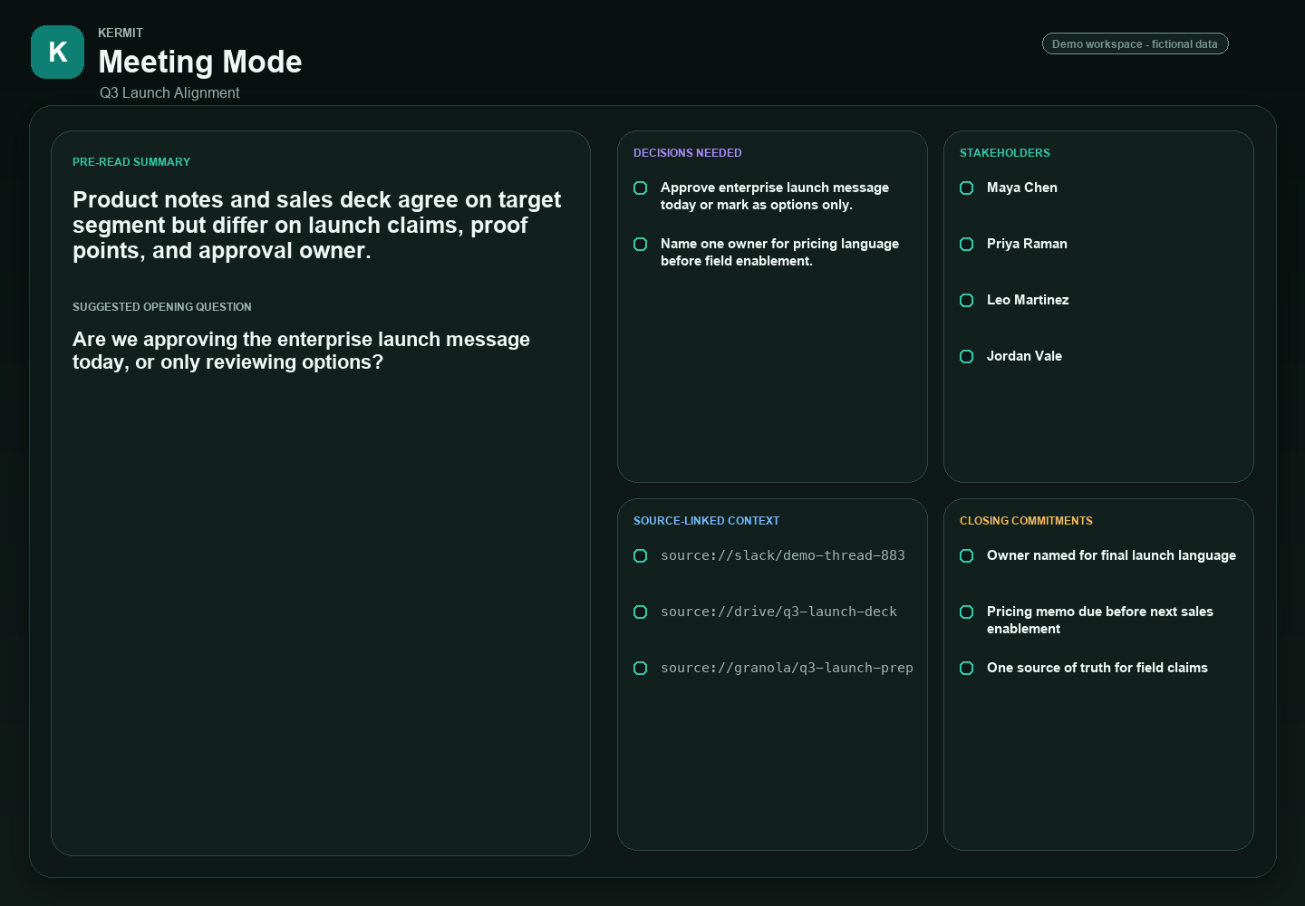This screenshot has width=1305, height=906.
Task: Click the Demo workspace fictional data badge
Action: pyautogui.click(x=1135, y=43)
